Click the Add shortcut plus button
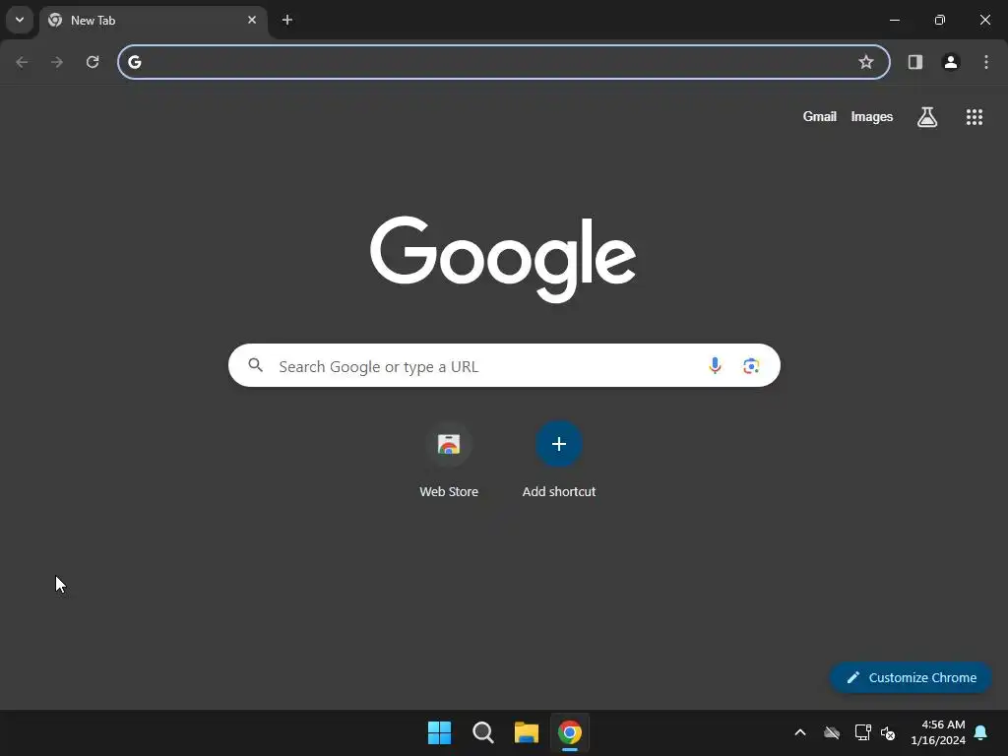Viewport: 1008px width, 756px height. (x=559, y=444)
